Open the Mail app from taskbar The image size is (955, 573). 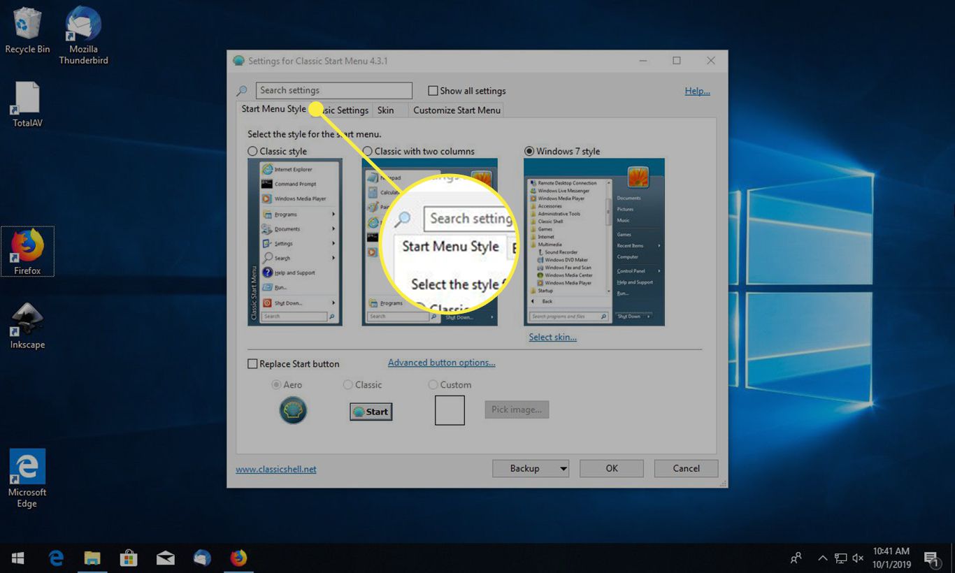166,558
